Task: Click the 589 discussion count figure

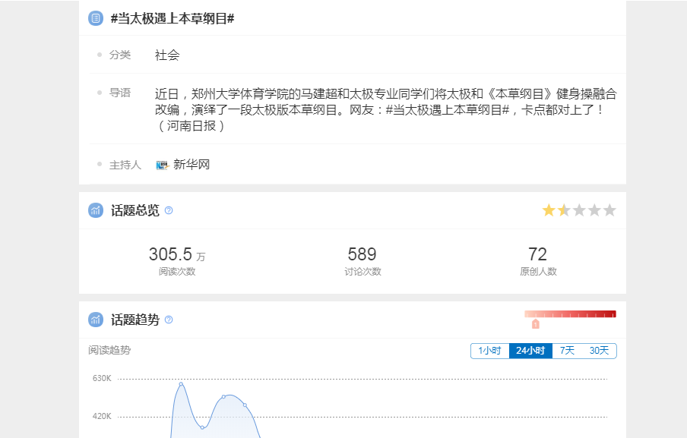Action: [362, 254]
